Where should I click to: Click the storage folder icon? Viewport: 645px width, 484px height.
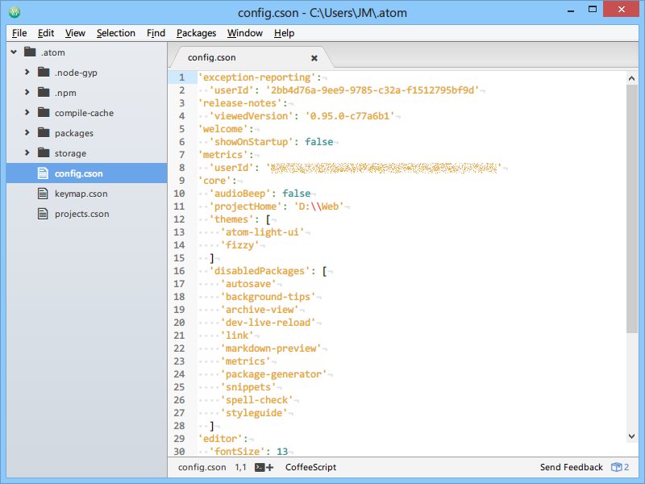pyautogui.click(x=44, y=152)
